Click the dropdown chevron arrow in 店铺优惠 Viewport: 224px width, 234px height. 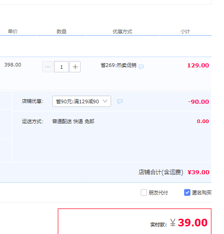click(105, 101)
